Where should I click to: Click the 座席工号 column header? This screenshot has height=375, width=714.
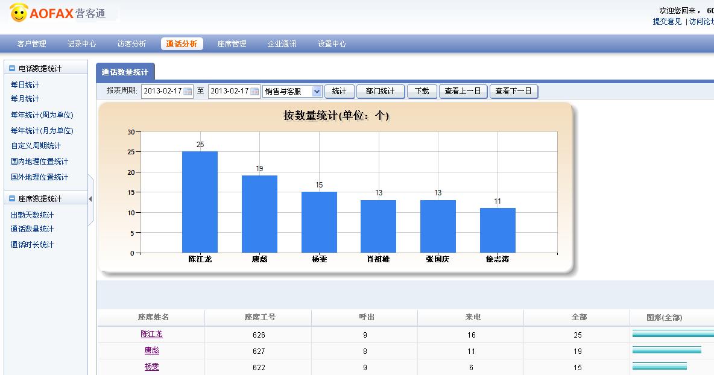click(x=260, y=317)
